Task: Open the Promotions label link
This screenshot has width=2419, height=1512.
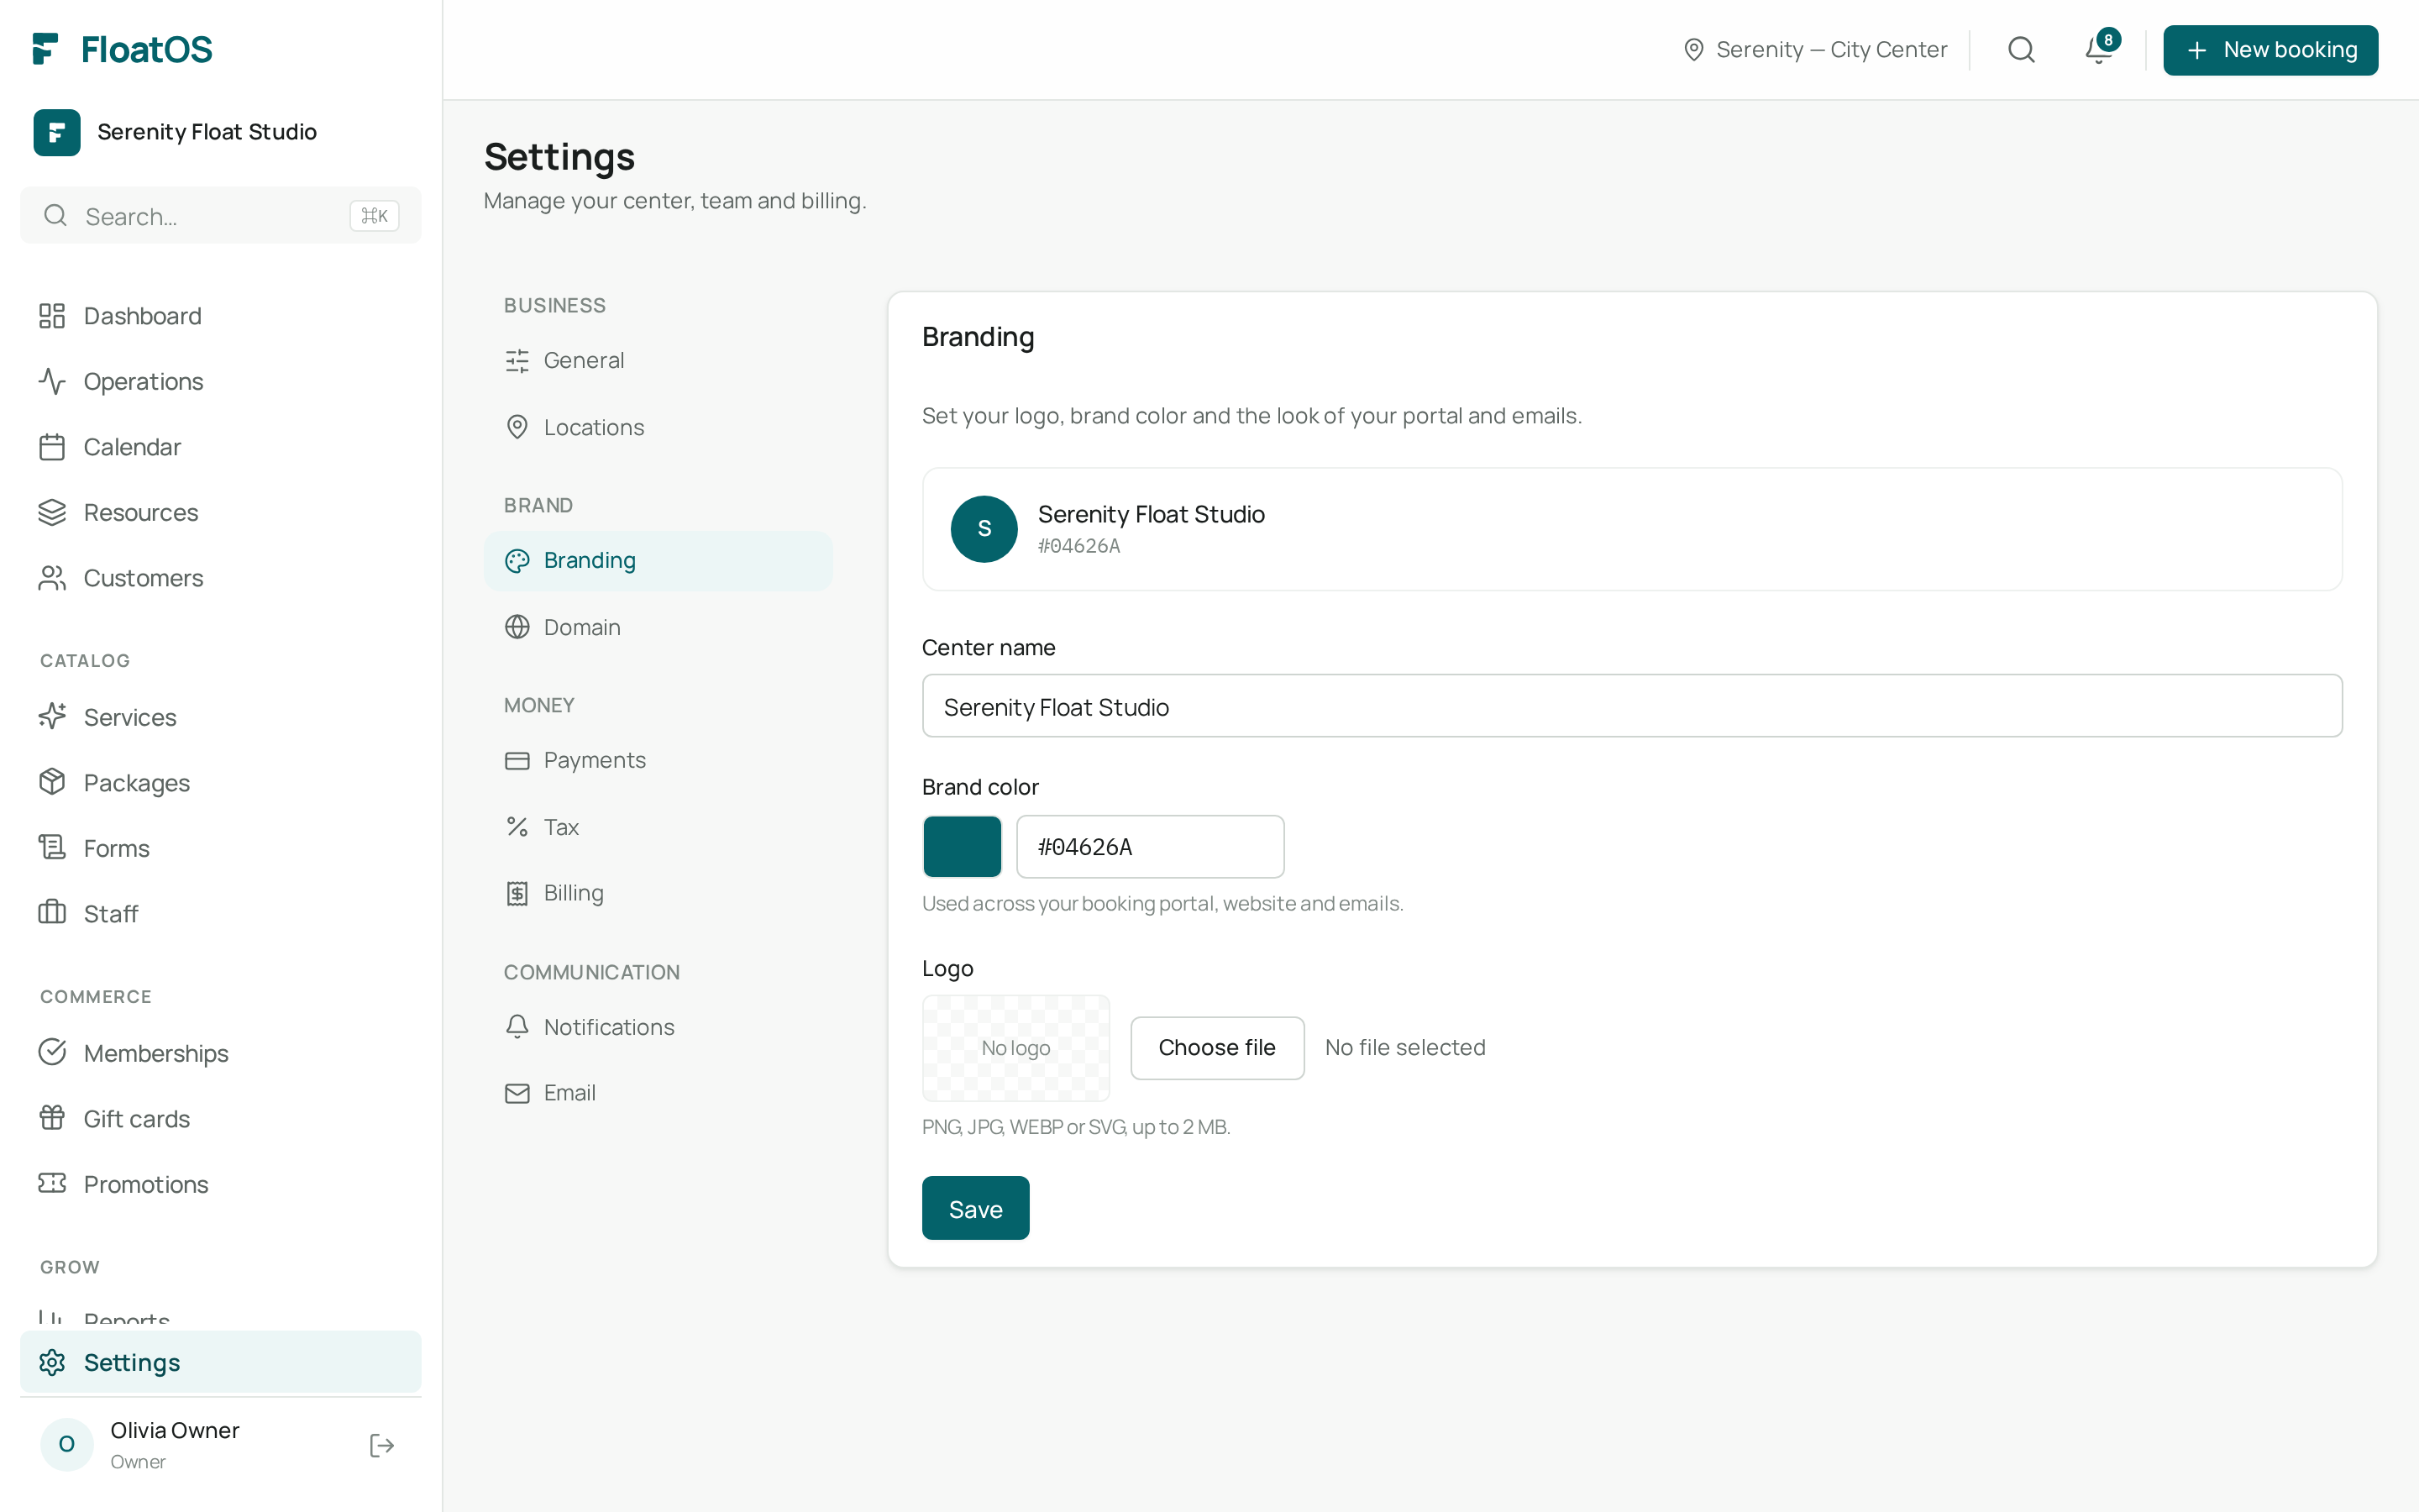Action: pyautogui.click(x=146, y=1185)
